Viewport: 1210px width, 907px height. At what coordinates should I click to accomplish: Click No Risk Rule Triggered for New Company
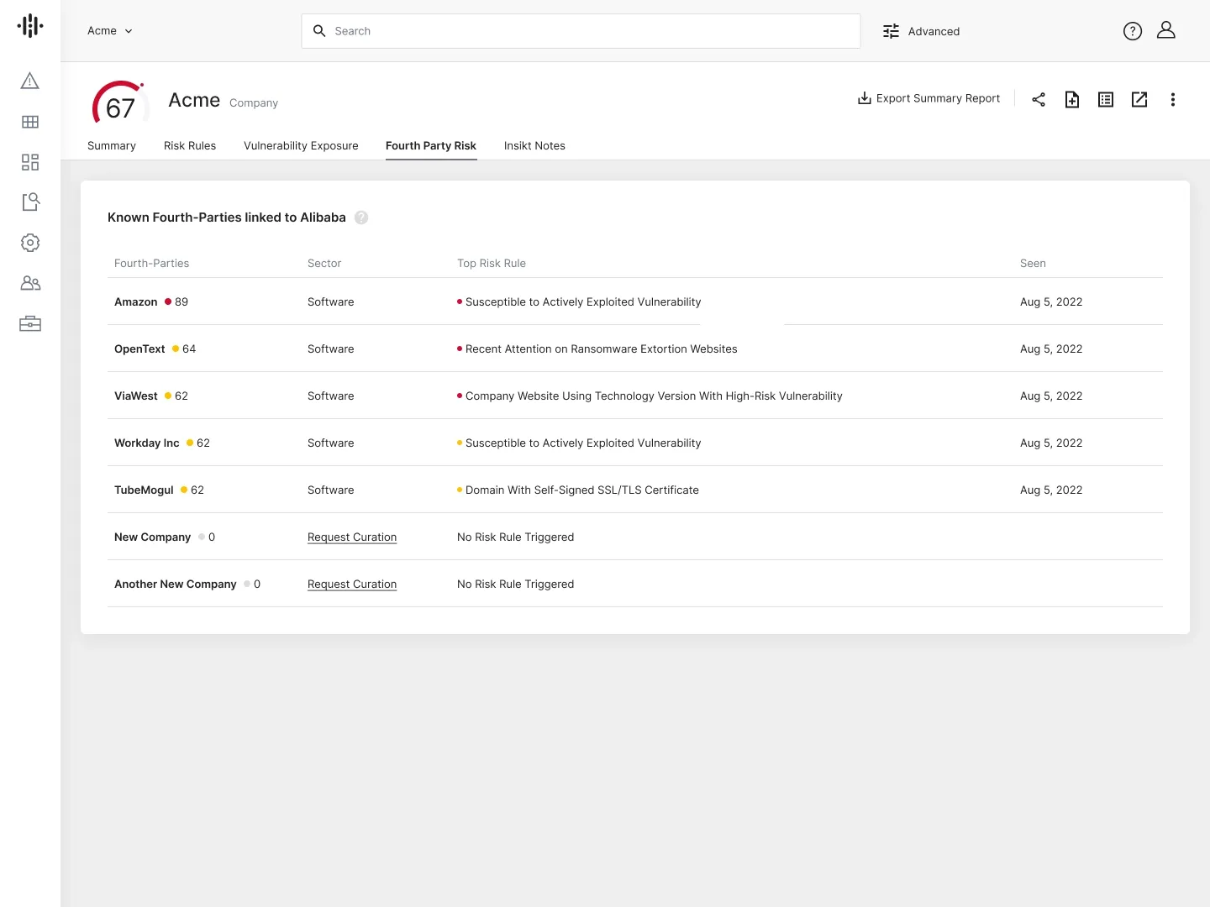(x=516, y=537)
